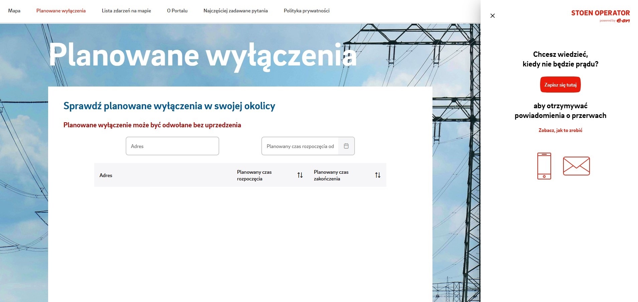This screenshot has width=638, height=302.
Task: Click Planowany czas rozpoczęcia column header
Action: point(254,175)
